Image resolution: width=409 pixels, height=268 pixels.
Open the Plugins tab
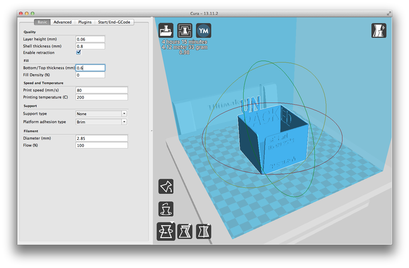click(x=85, y=22)
